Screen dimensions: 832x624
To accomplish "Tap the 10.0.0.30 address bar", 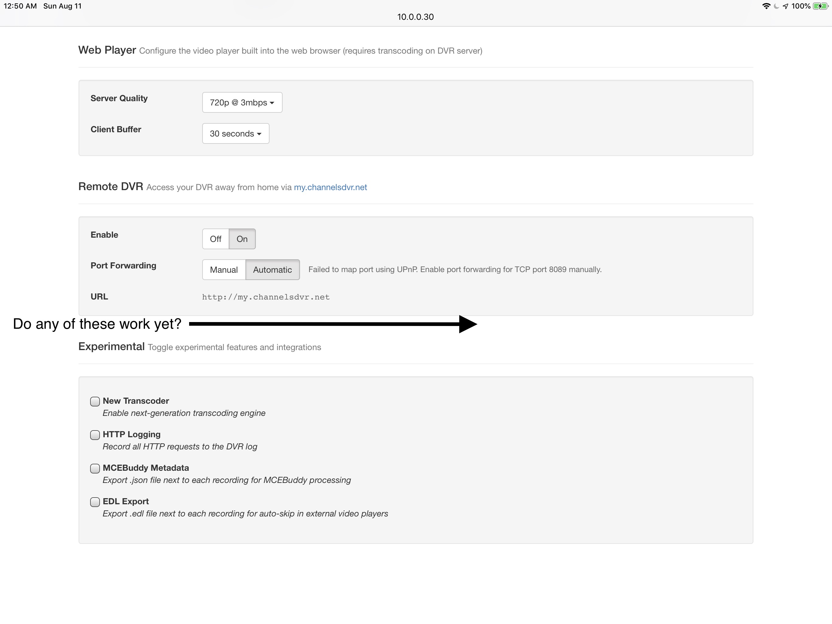I will tap(415, 17).
